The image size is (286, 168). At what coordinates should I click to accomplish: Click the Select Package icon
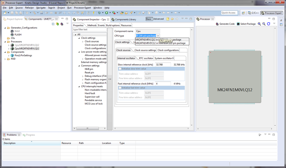(x=238, y=24)
